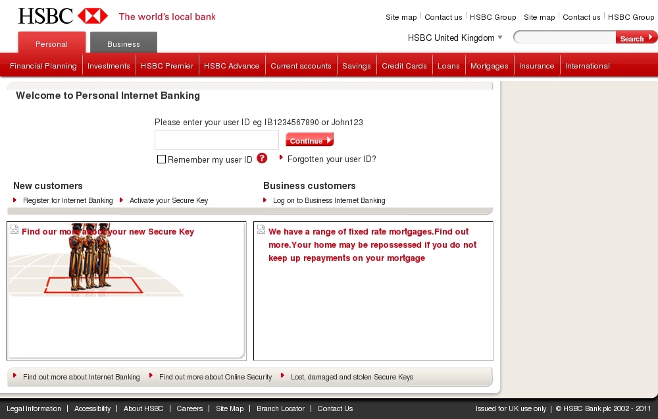Image resolution: width=658 pixels, height=419 pixels.
Task: Open Find out more about Internet Banking
Action: click(x=82, y=377)
